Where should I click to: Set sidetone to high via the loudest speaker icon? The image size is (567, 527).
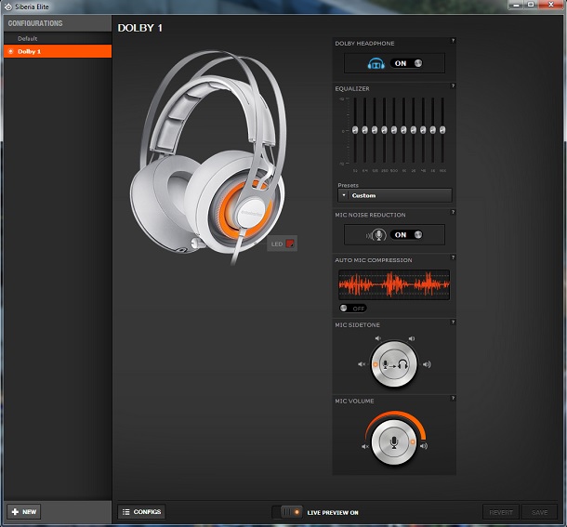pos(427,364)
